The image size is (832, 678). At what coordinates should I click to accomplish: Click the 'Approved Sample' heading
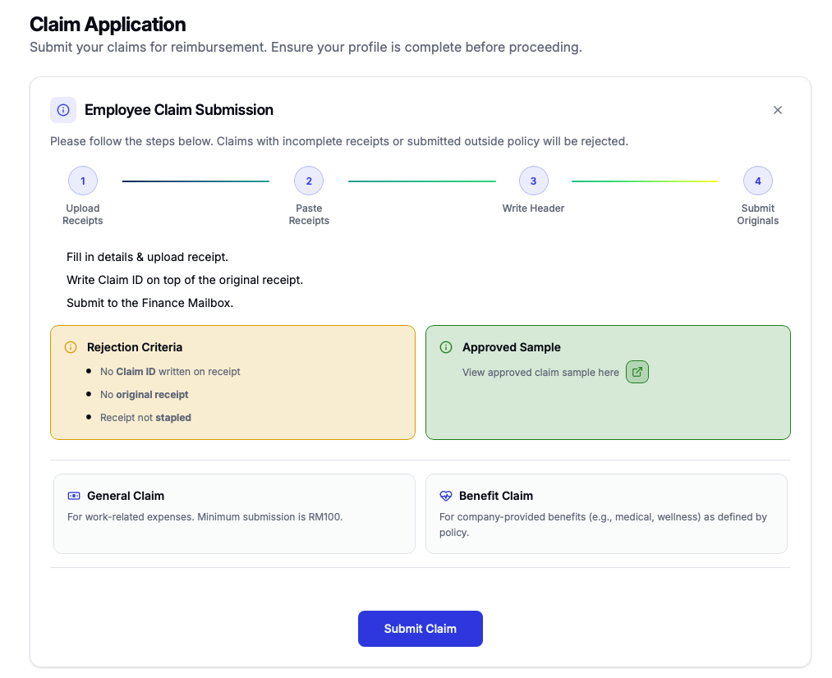[x=512, y=347]
